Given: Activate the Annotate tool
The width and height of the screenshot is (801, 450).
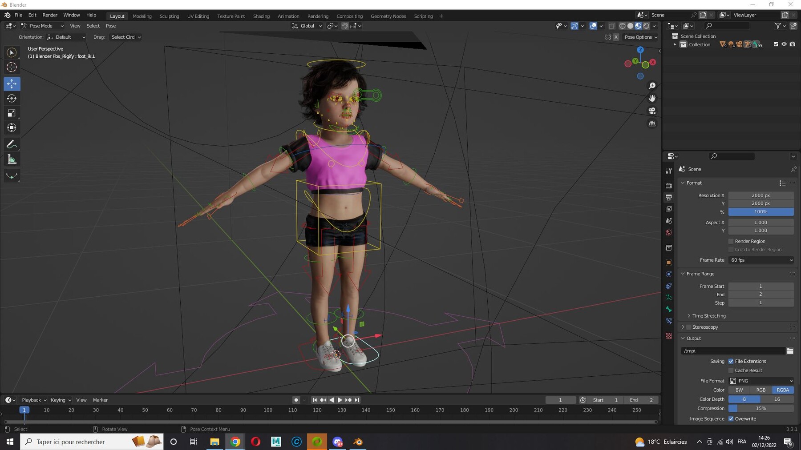Looking at the screenshot, I should [12, 144].
